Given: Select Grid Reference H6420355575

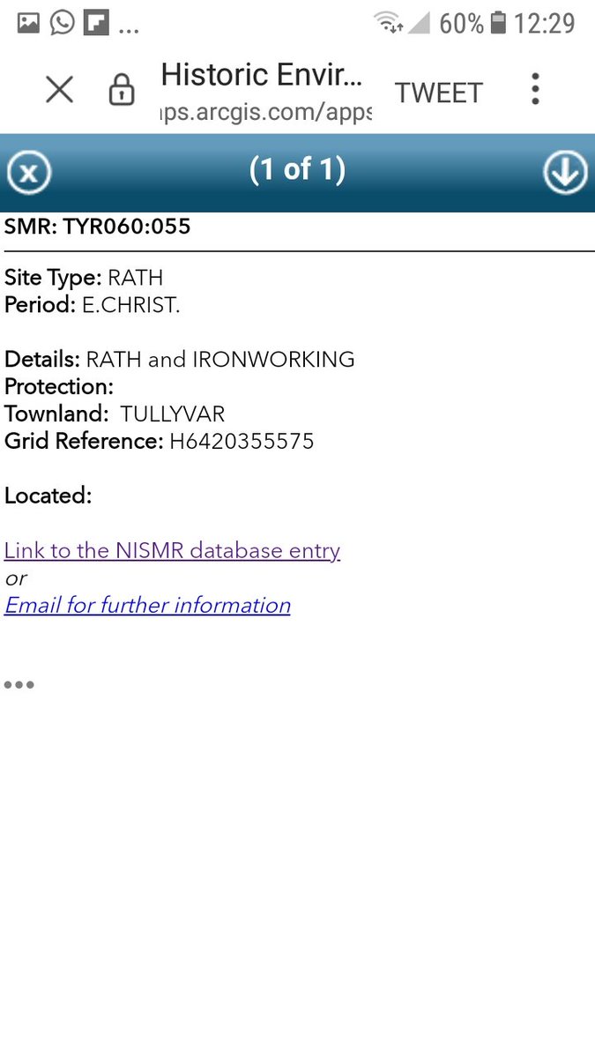Looking at the screenshot, I should [x=160, y=441].
